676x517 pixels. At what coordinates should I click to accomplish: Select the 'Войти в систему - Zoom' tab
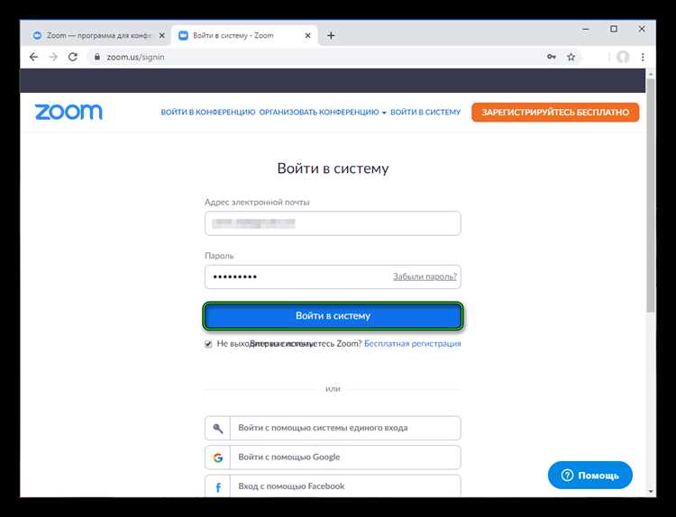point(244,36)
